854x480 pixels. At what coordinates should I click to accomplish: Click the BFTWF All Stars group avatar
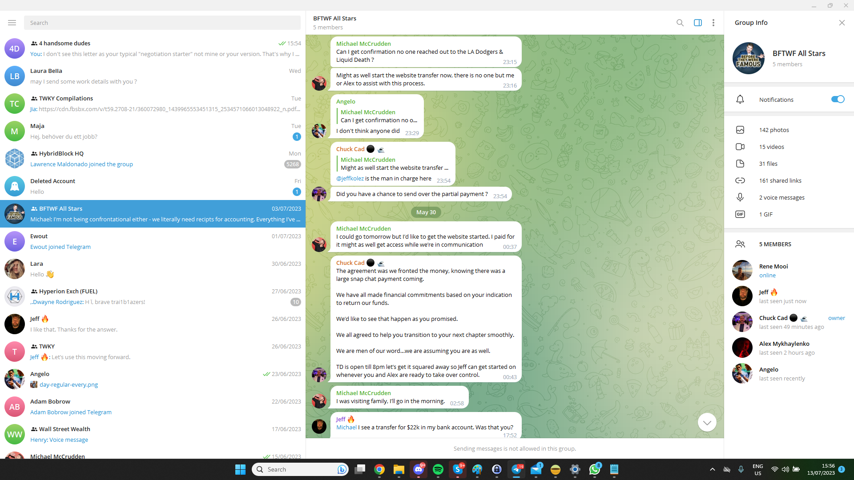coord(748,58)
